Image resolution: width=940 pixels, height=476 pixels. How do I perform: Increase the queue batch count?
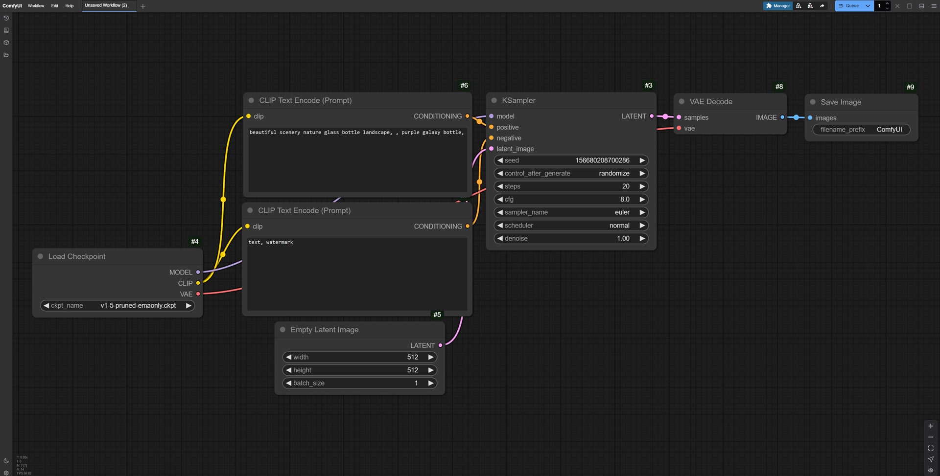(887, 3)
